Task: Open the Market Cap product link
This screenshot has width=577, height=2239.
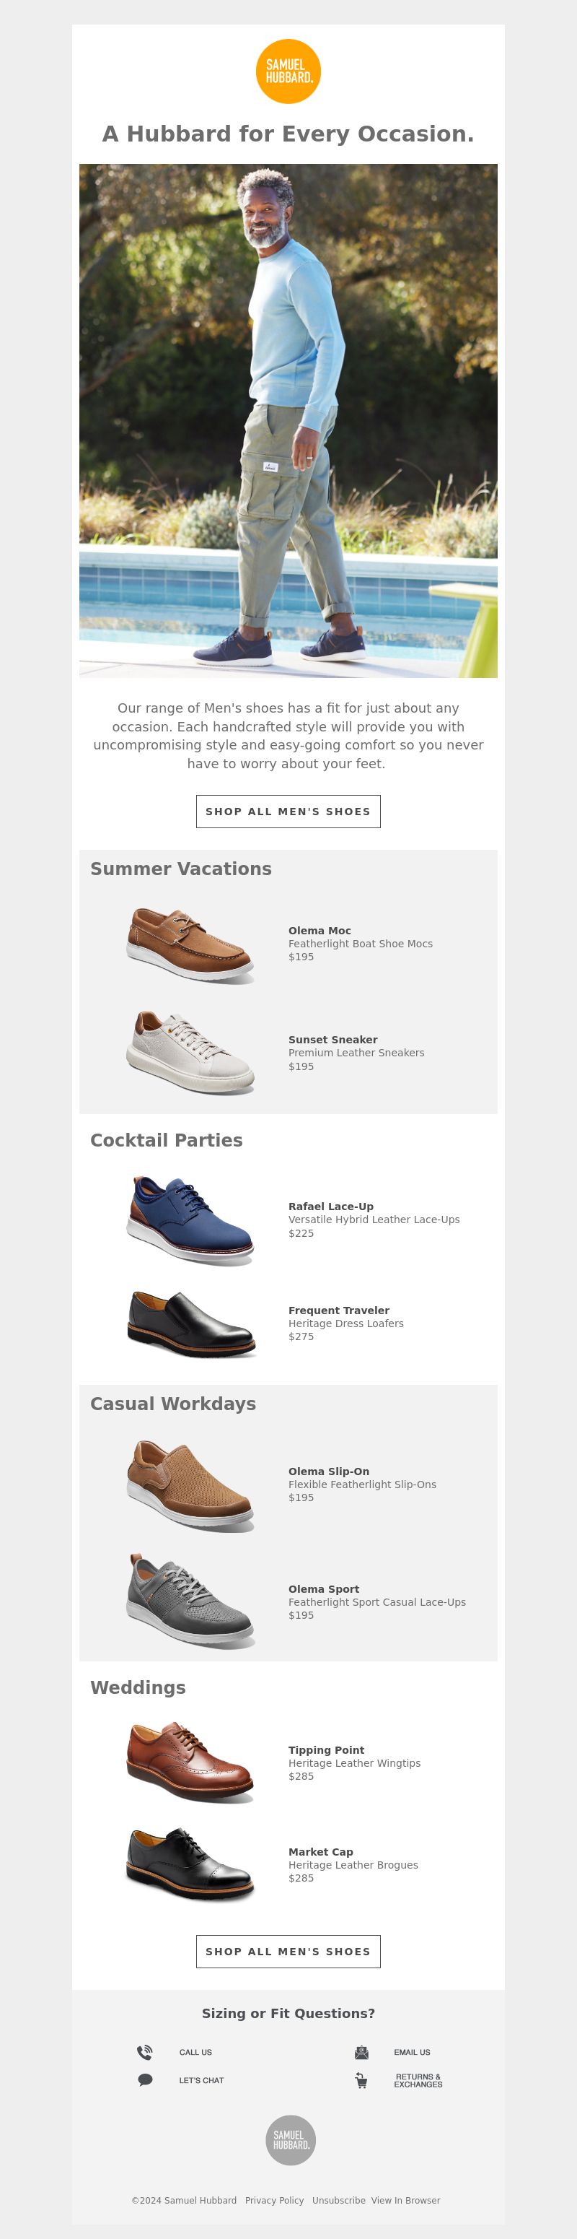Action: tap(320, 1851)
